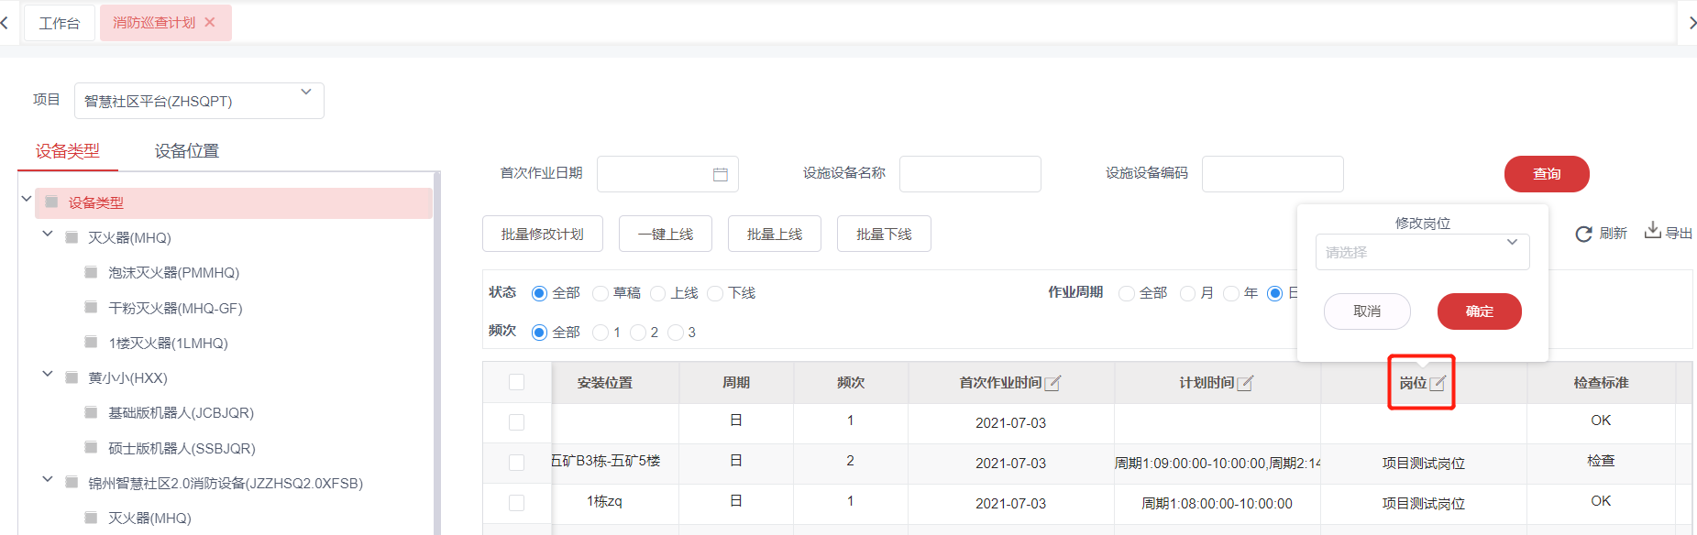Click the edit icon beside 计划时间 header
The width and height of the screenshot is (1697, 535).
coord(1245,383)
